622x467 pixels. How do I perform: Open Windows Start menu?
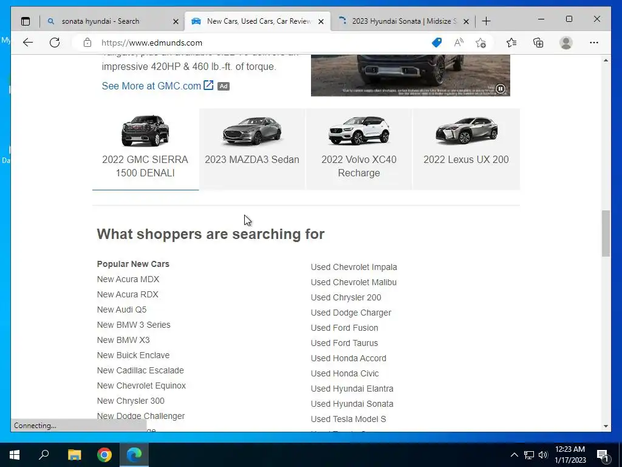tap(15, 455)
